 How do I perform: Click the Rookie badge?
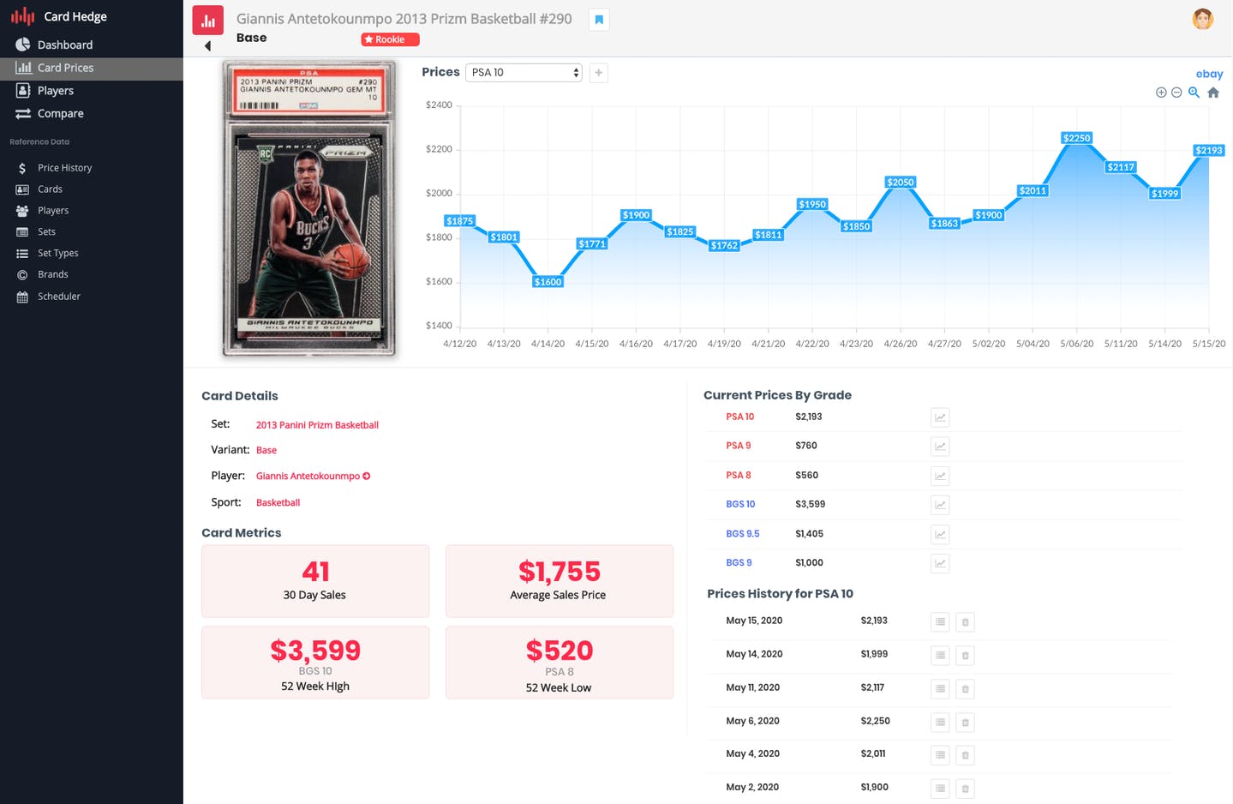pyautogui.click(x=390, y=39)
